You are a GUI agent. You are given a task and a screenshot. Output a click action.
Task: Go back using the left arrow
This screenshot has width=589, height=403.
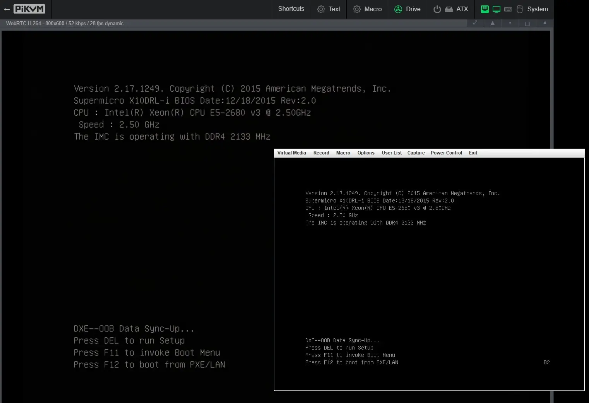7,9
